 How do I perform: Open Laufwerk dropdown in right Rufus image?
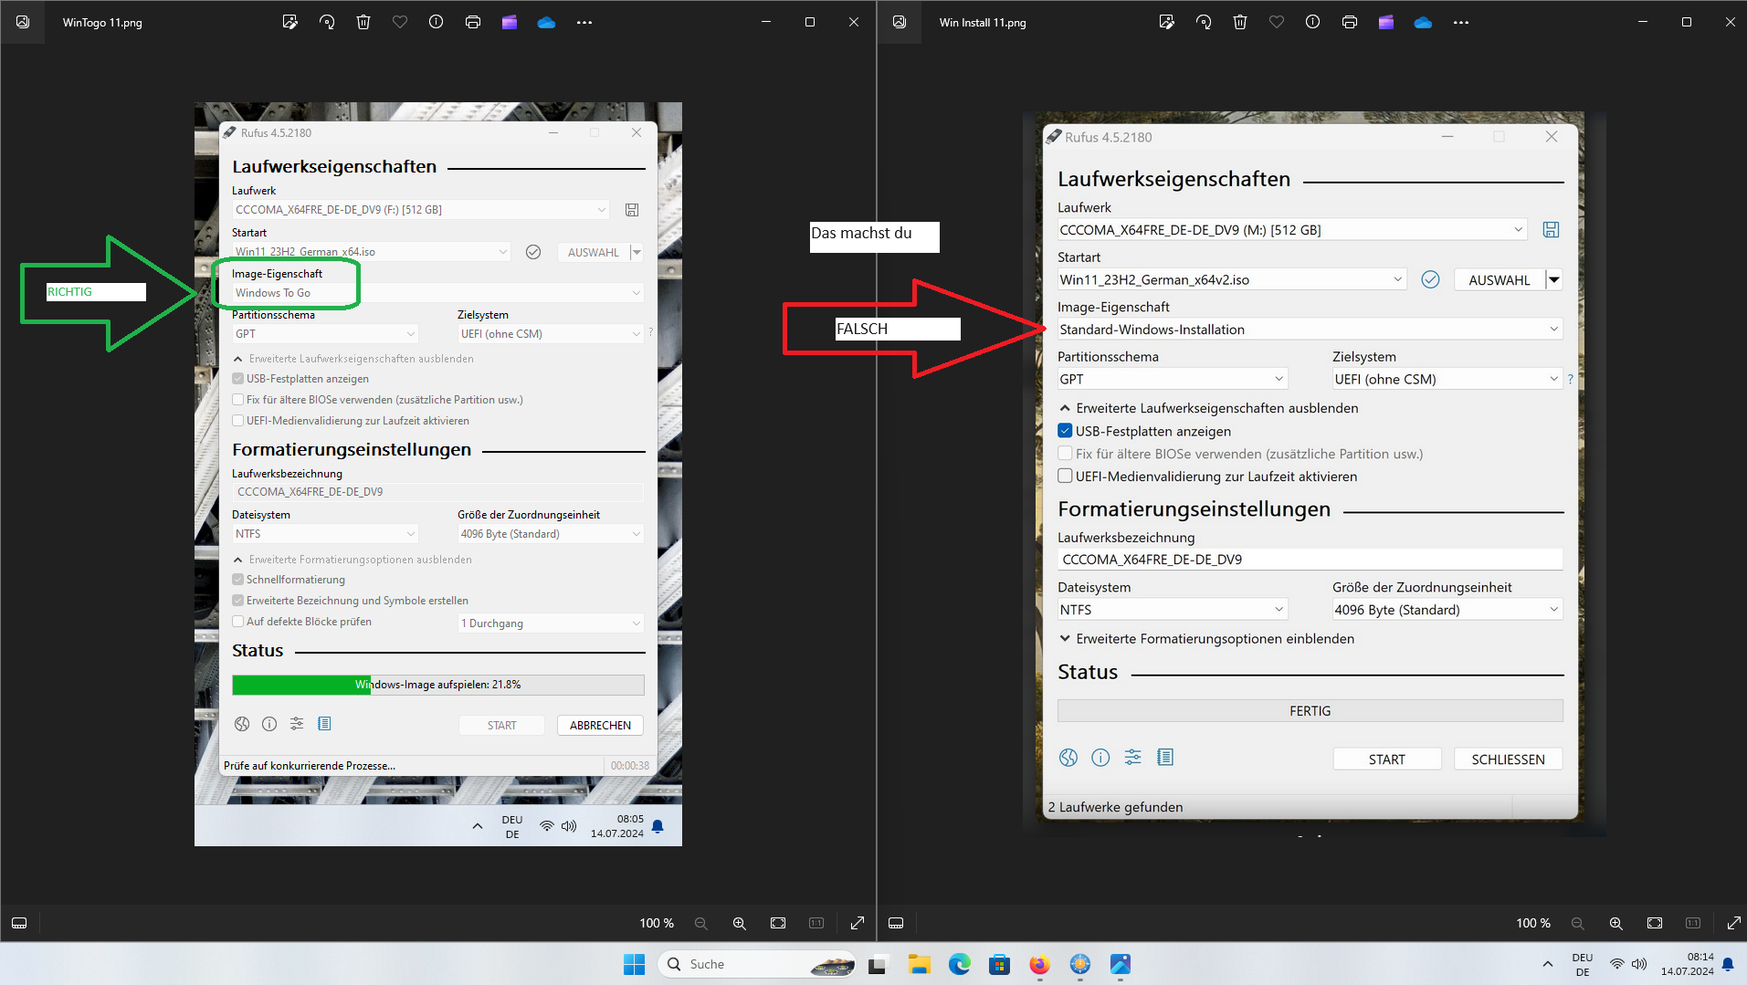(x=1291, y=229)
